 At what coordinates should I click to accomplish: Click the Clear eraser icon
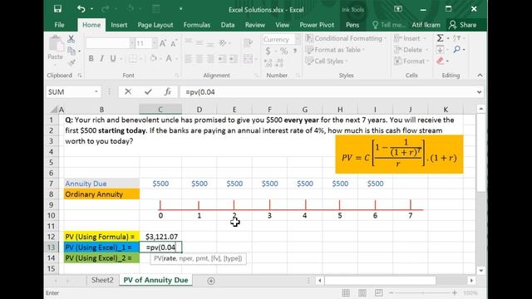click(441, 61)
